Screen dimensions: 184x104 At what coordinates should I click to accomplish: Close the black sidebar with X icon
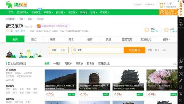pos(181,101)
